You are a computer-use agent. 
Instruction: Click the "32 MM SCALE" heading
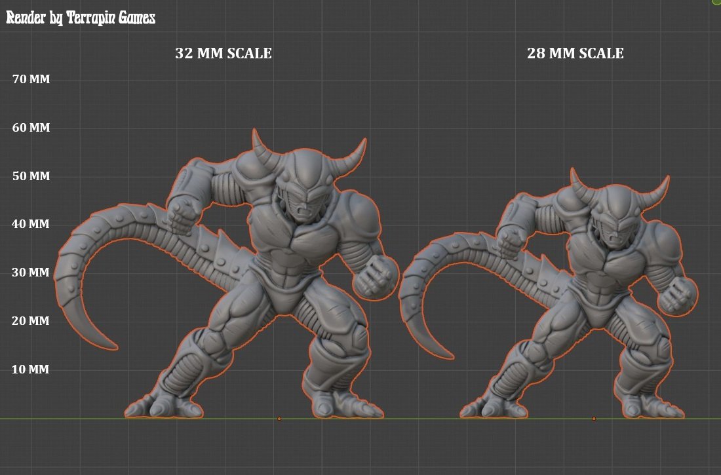point(224,53)
